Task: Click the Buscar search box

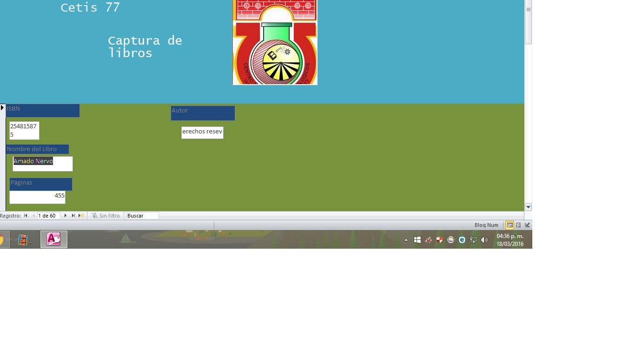Action: [142, 216]
